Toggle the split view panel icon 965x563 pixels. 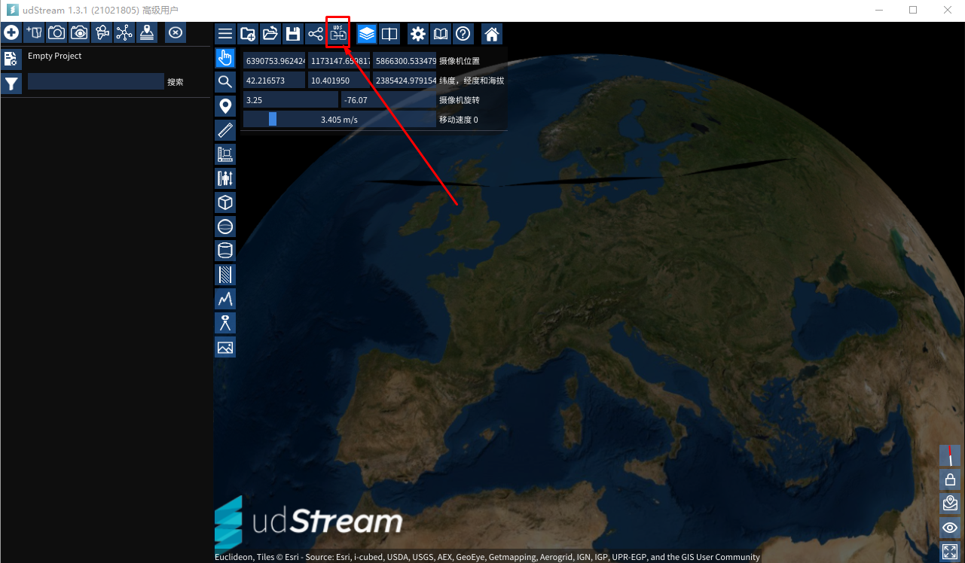coord(389,34)
